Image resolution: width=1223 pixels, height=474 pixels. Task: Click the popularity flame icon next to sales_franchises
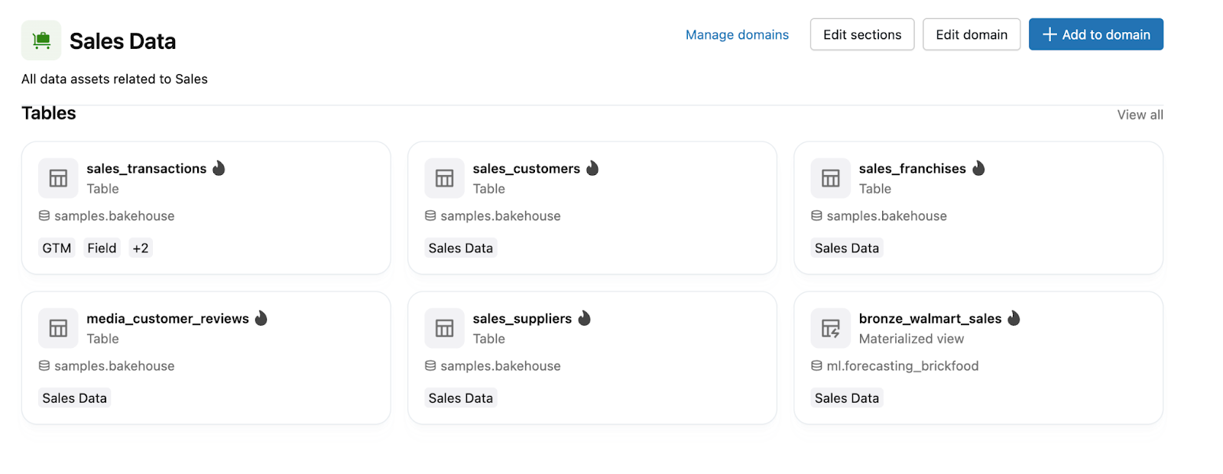979,168
